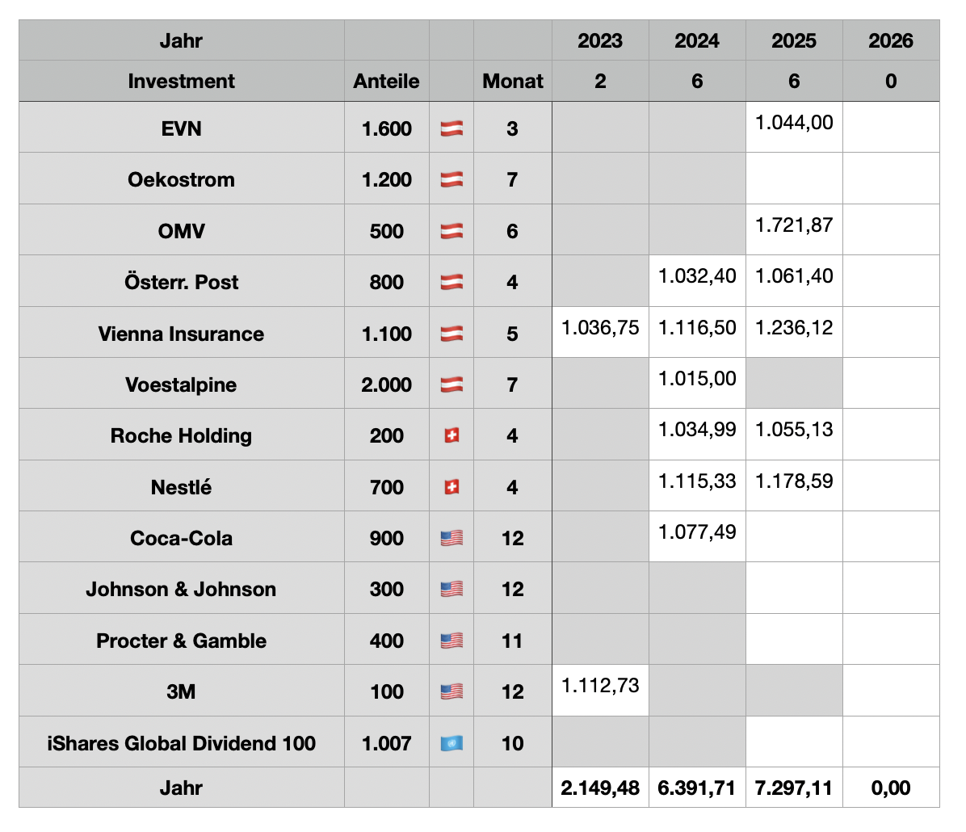Click the US flag in the 3M row
This screenshot has height=832, width=966.
point(451,691)
